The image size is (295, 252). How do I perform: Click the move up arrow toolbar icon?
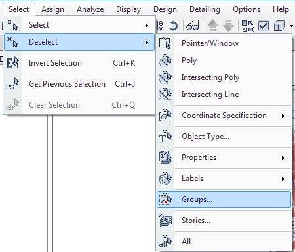(212, 26)
